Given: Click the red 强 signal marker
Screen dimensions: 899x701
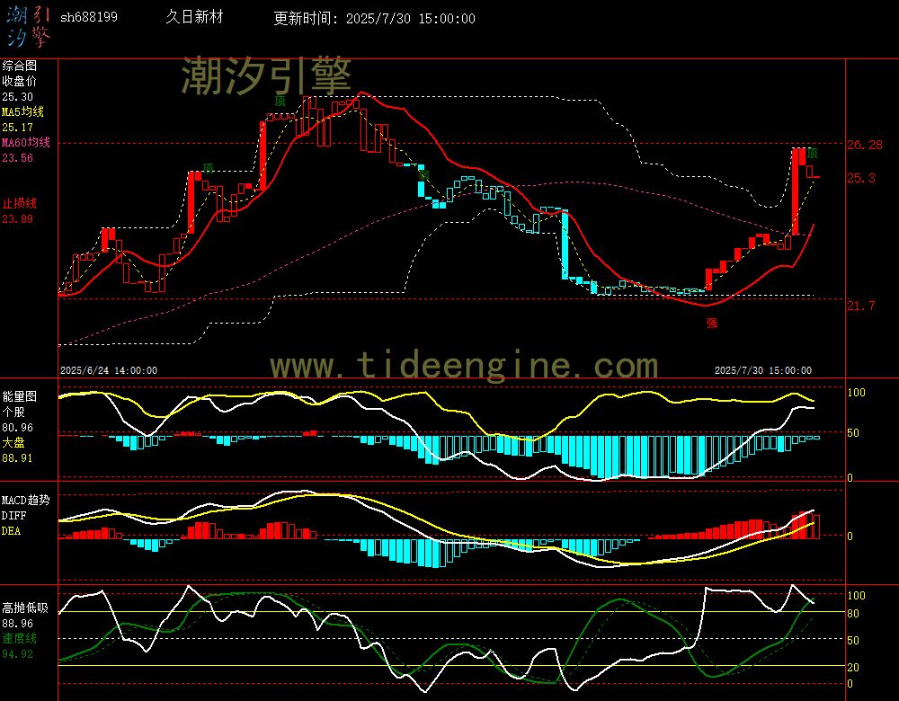Looking at the screenshot, I should pyautogui.click(x=711, y=323).
